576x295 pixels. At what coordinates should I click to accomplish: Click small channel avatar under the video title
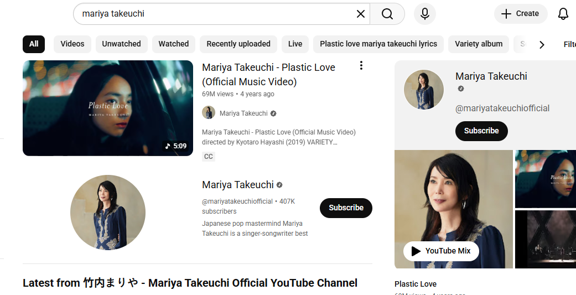[x=208, y=113]
